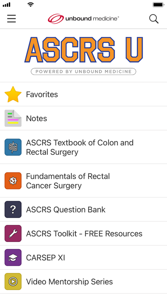Tap the play button Video Mentorship icon
The height and width of the screenshot is (297, 167).
coord(13,282)
